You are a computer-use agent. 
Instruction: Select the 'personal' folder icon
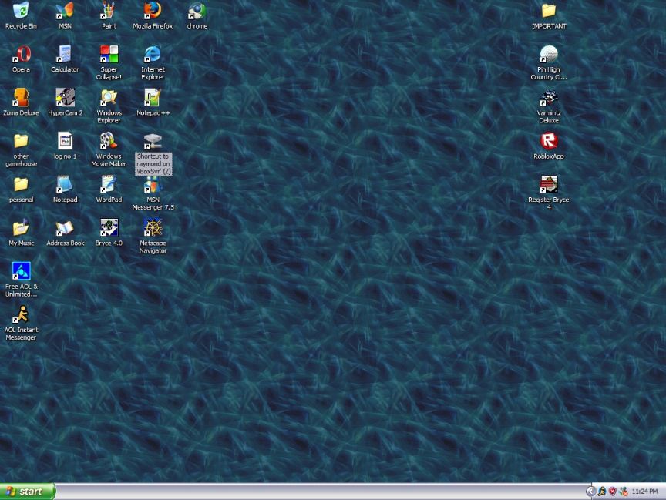click(21, 185)
